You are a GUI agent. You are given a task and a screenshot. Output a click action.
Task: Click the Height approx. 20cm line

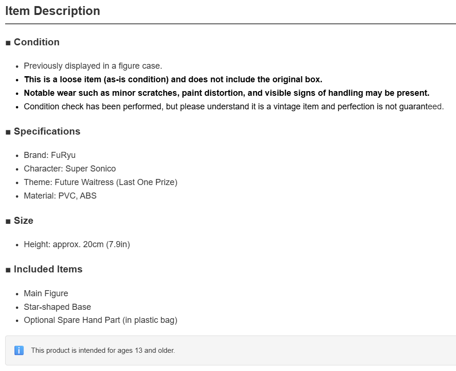tap(77, 244)
